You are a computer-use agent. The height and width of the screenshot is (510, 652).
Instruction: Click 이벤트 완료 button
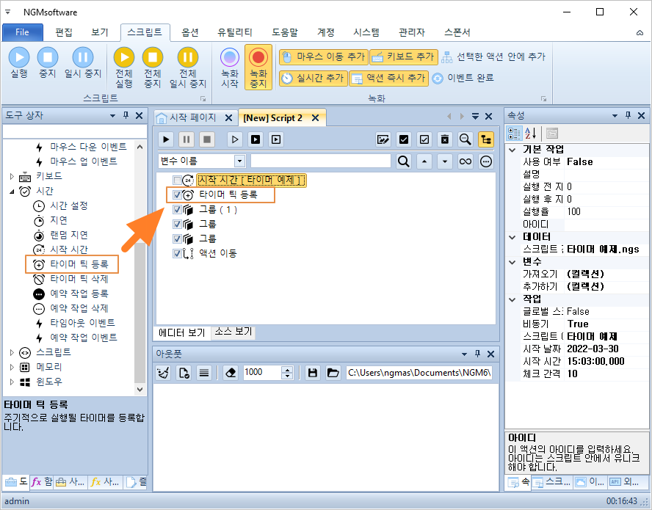point(463,78)
